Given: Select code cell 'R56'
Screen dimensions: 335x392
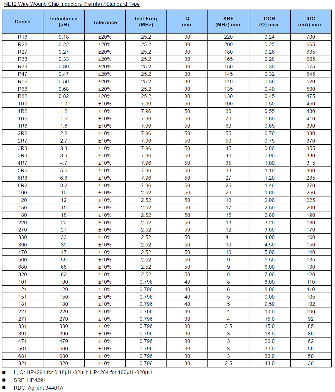Looking at the screenshot, I should coord(22,81).
